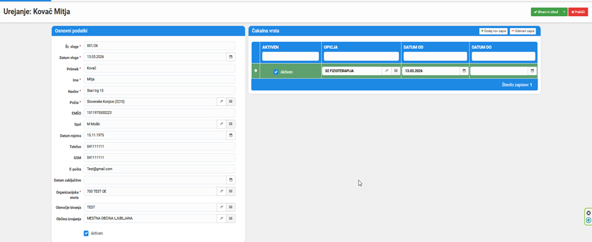Click the AKTIVEN column header

pyautogui.click(x=271, y=47)
